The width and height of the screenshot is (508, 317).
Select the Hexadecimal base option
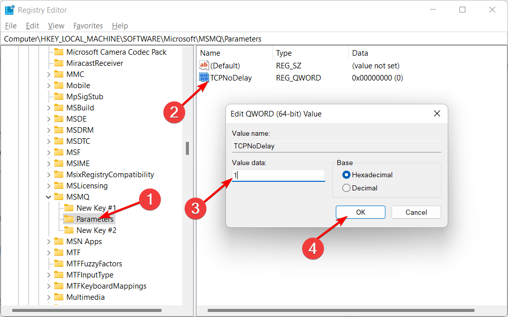point(367,175)
